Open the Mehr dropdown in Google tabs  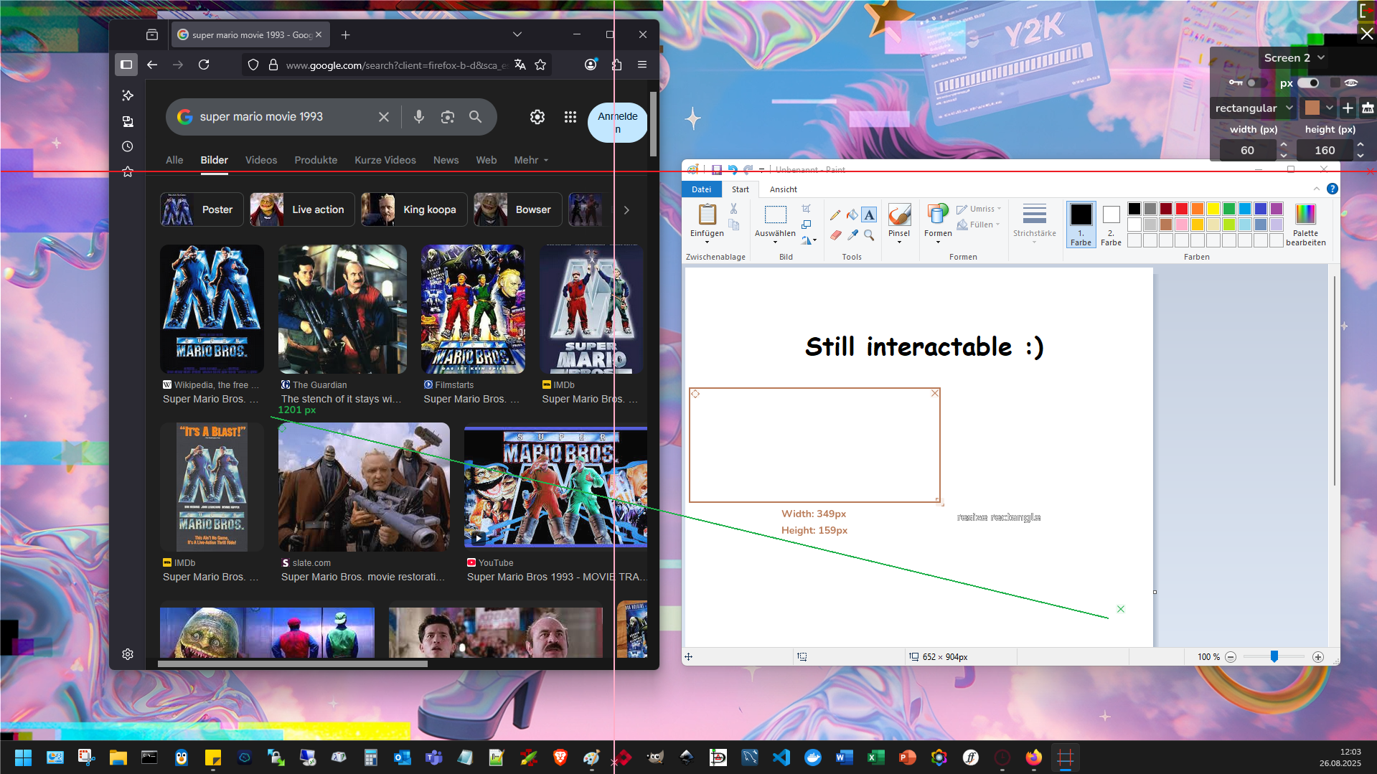point(531,160)
